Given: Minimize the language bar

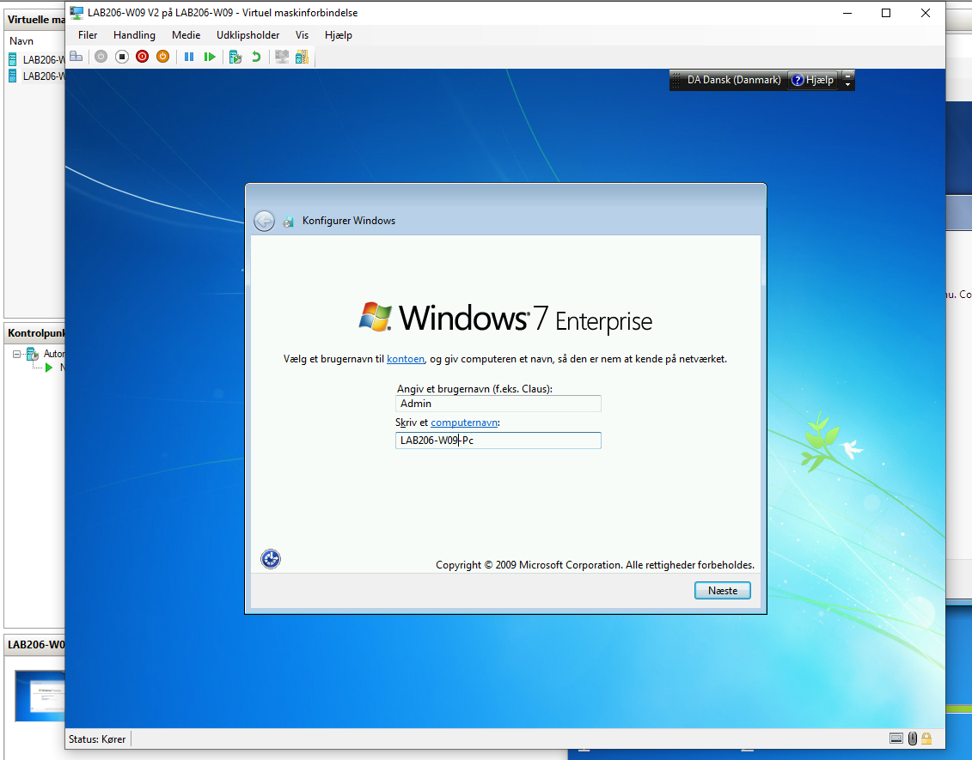Looking at the screenshot, I should click(848, 76).
